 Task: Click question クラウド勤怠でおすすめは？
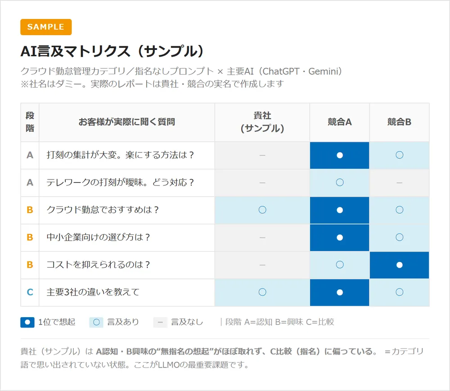pyautogui.click(x=103, y=210)
